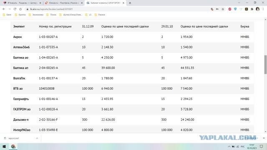
Task: Click the value 3 661.80
Action: click(x=107, y=109)
